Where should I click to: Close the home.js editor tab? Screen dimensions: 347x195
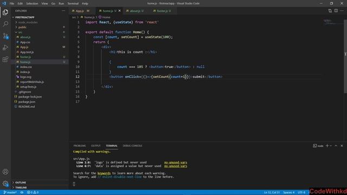(119, 11)
